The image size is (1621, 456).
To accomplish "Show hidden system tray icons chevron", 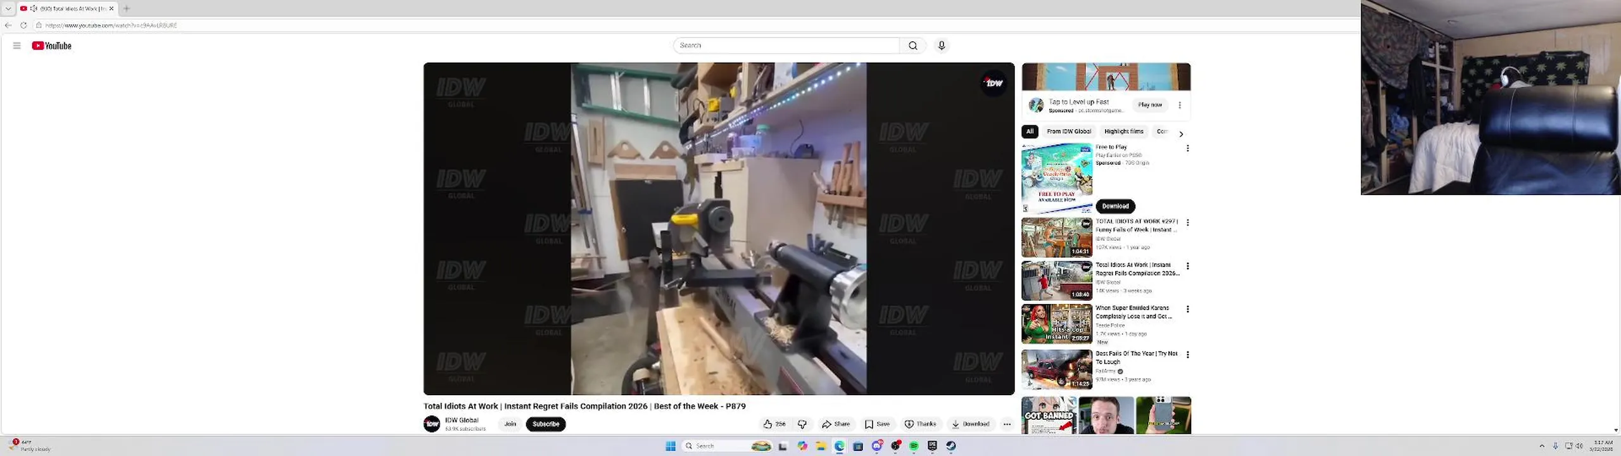I will tap(1542, 446).
